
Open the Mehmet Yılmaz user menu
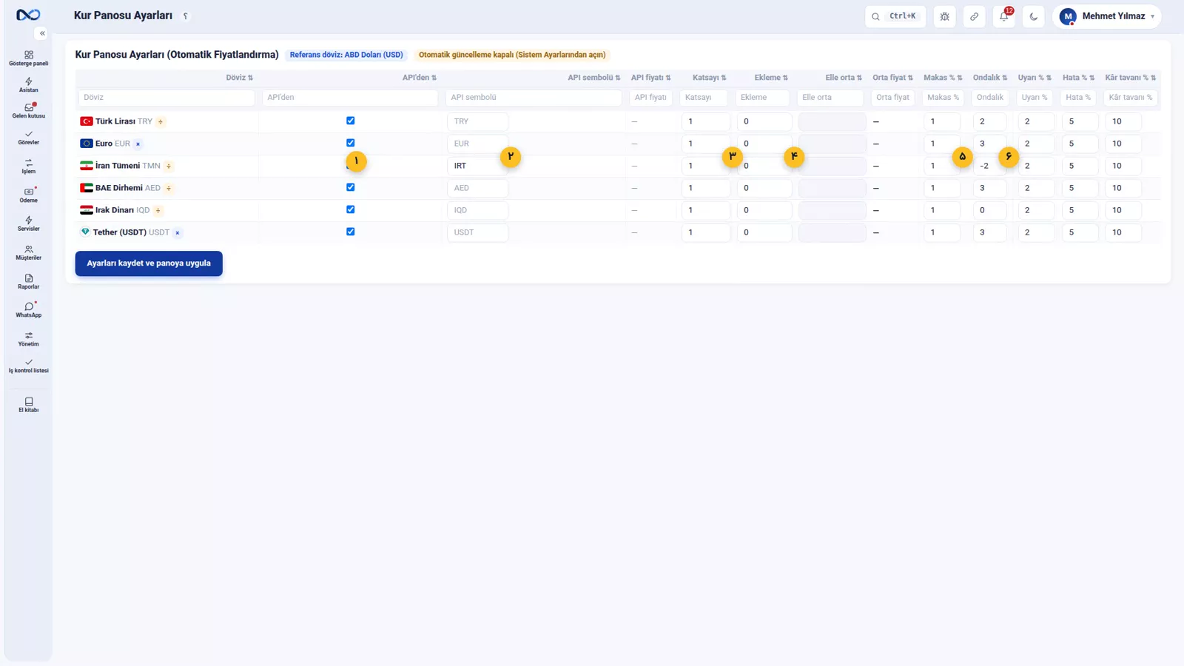1106,16
